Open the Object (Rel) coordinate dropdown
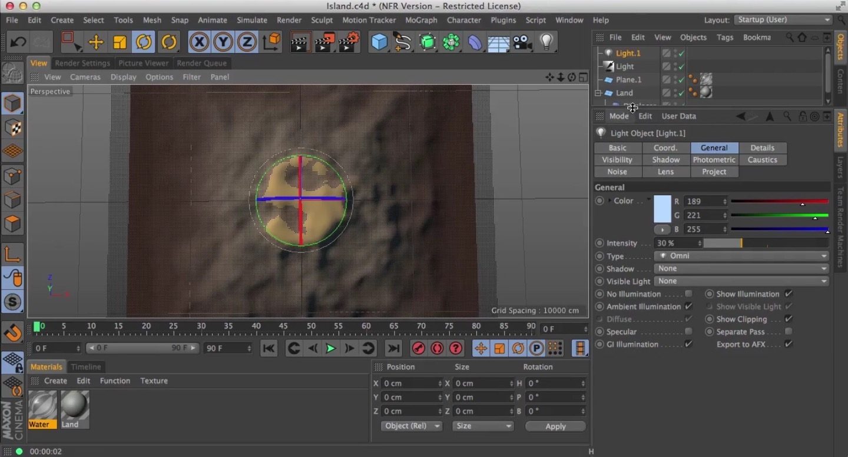The width and height of the screenshot is (848, 457). [x=411, y=426]
